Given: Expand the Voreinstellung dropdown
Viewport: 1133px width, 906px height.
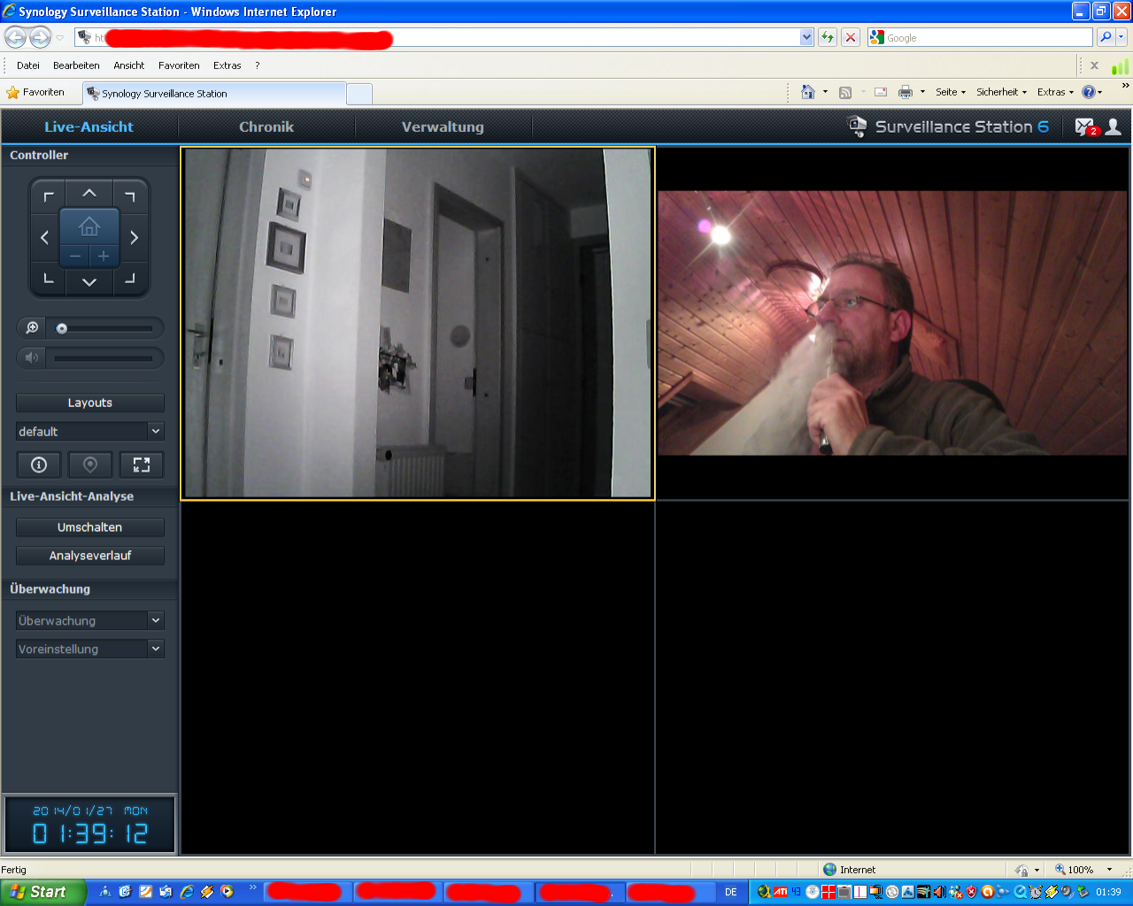Looking at the screenshot, I should 90,649.
